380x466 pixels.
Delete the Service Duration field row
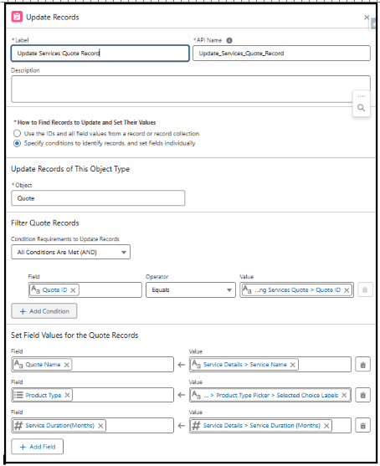(x=362, y=426)
